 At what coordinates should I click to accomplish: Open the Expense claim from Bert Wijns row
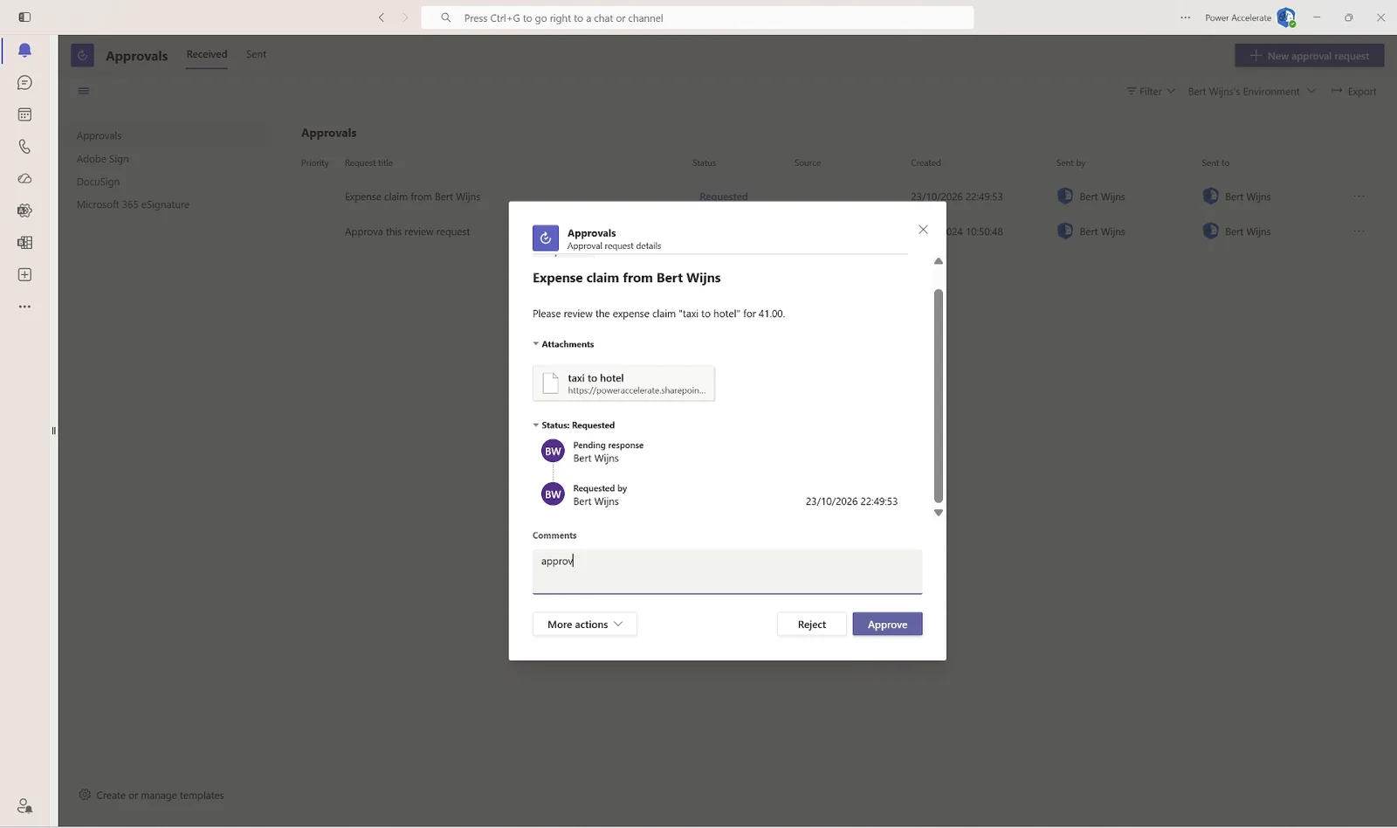tap(412, 197)
